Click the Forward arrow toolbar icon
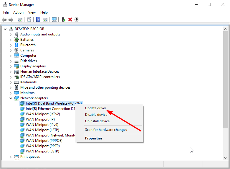 (11, 19)
